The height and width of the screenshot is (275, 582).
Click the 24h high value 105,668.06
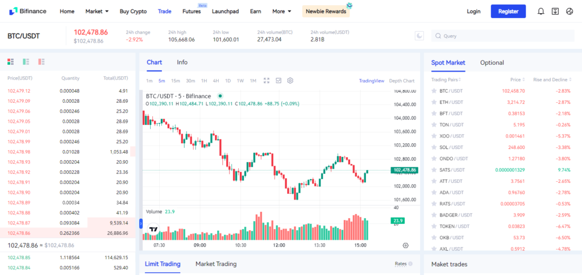(x=181, y=39)
